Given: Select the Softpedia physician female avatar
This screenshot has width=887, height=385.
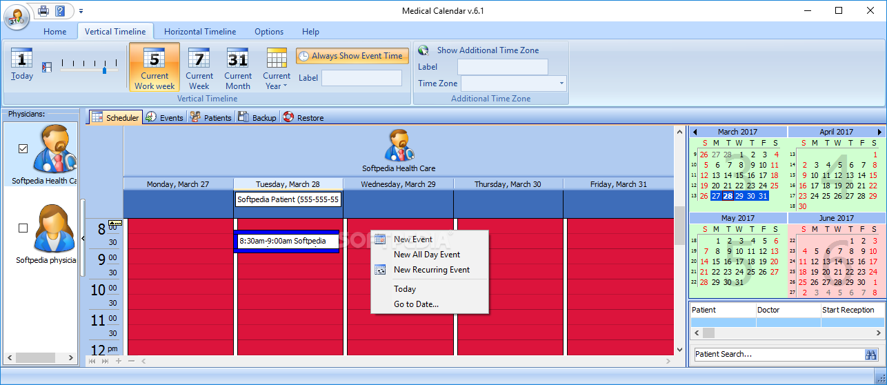Looking at the screenshot, I should (55, 228).
